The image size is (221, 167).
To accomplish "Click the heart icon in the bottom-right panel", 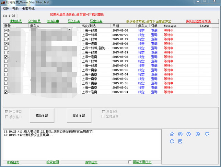I will click(x=207, y=134).
